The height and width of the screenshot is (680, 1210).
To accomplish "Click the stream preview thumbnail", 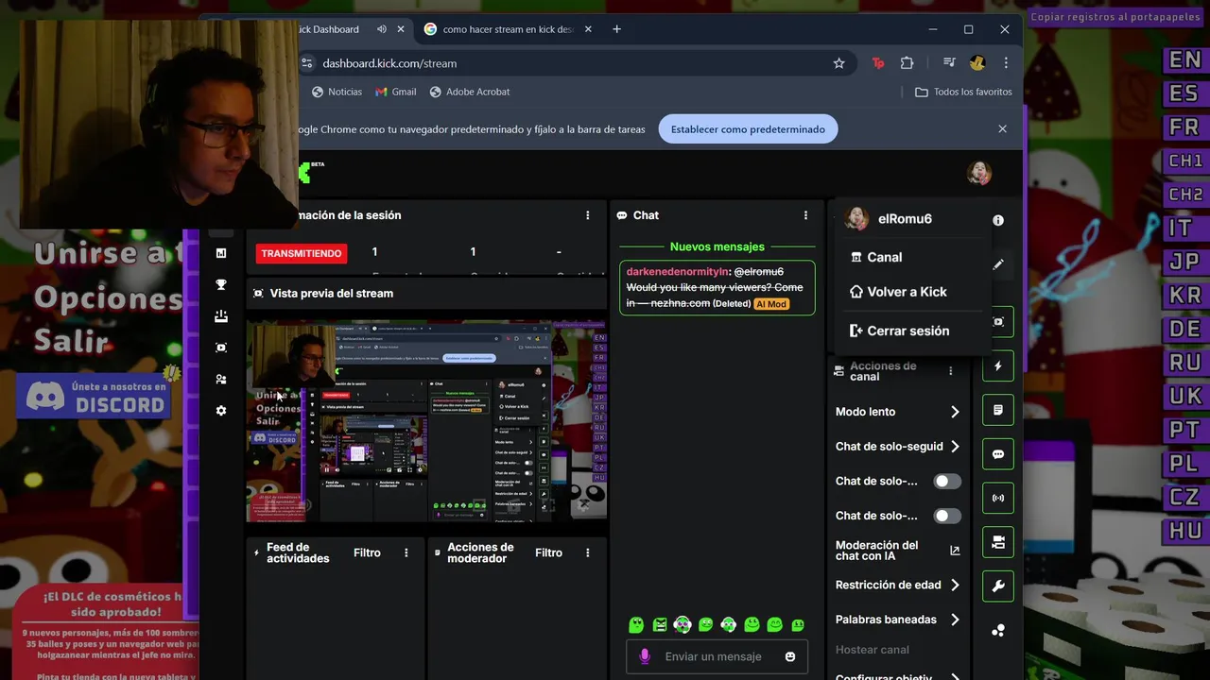I will point(426,422).
